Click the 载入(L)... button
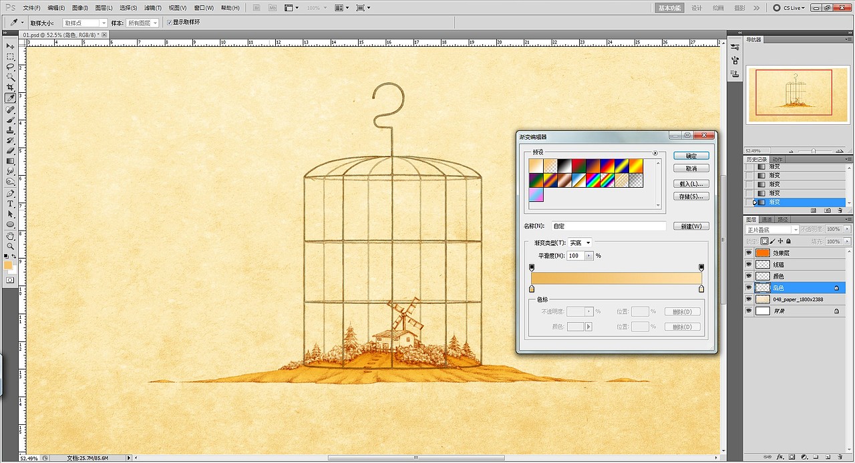Image resolution: width=855 pixels, height=463 pixels. pyautogui.click(x=691, y=184)
